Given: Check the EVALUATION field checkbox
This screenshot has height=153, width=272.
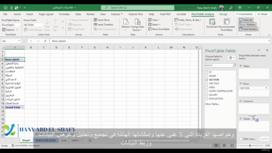Looking at the screenshot, I should coord(207,99).
